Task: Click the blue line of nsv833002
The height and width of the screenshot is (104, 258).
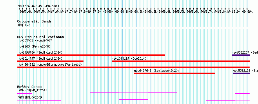Action: (133, 43)
